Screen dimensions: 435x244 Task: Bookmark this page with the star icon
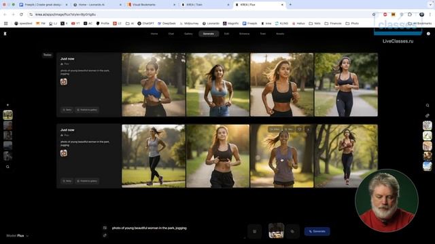pyautogui.click(x=374, y=14)
